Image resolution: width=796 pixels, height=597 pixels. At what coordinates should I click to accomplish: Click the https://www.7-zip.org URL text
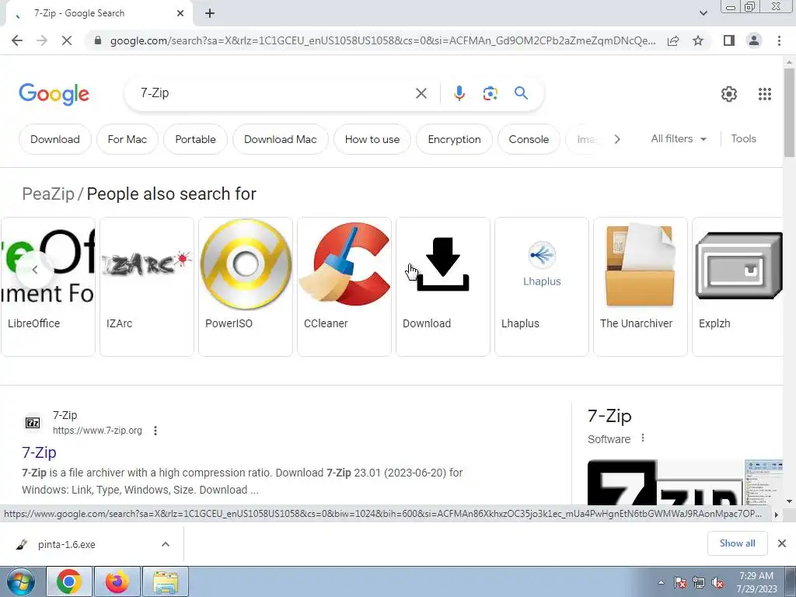pyautogui.click(x=97, y=431)
